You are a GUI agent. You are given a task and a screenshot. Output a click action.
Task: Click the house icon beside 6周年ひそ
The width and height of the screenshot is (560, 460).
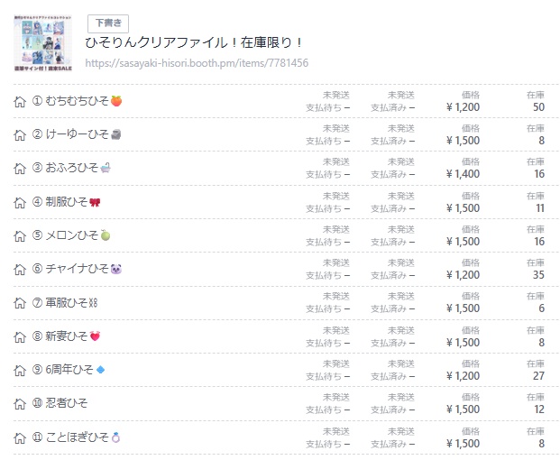point(20,371)
